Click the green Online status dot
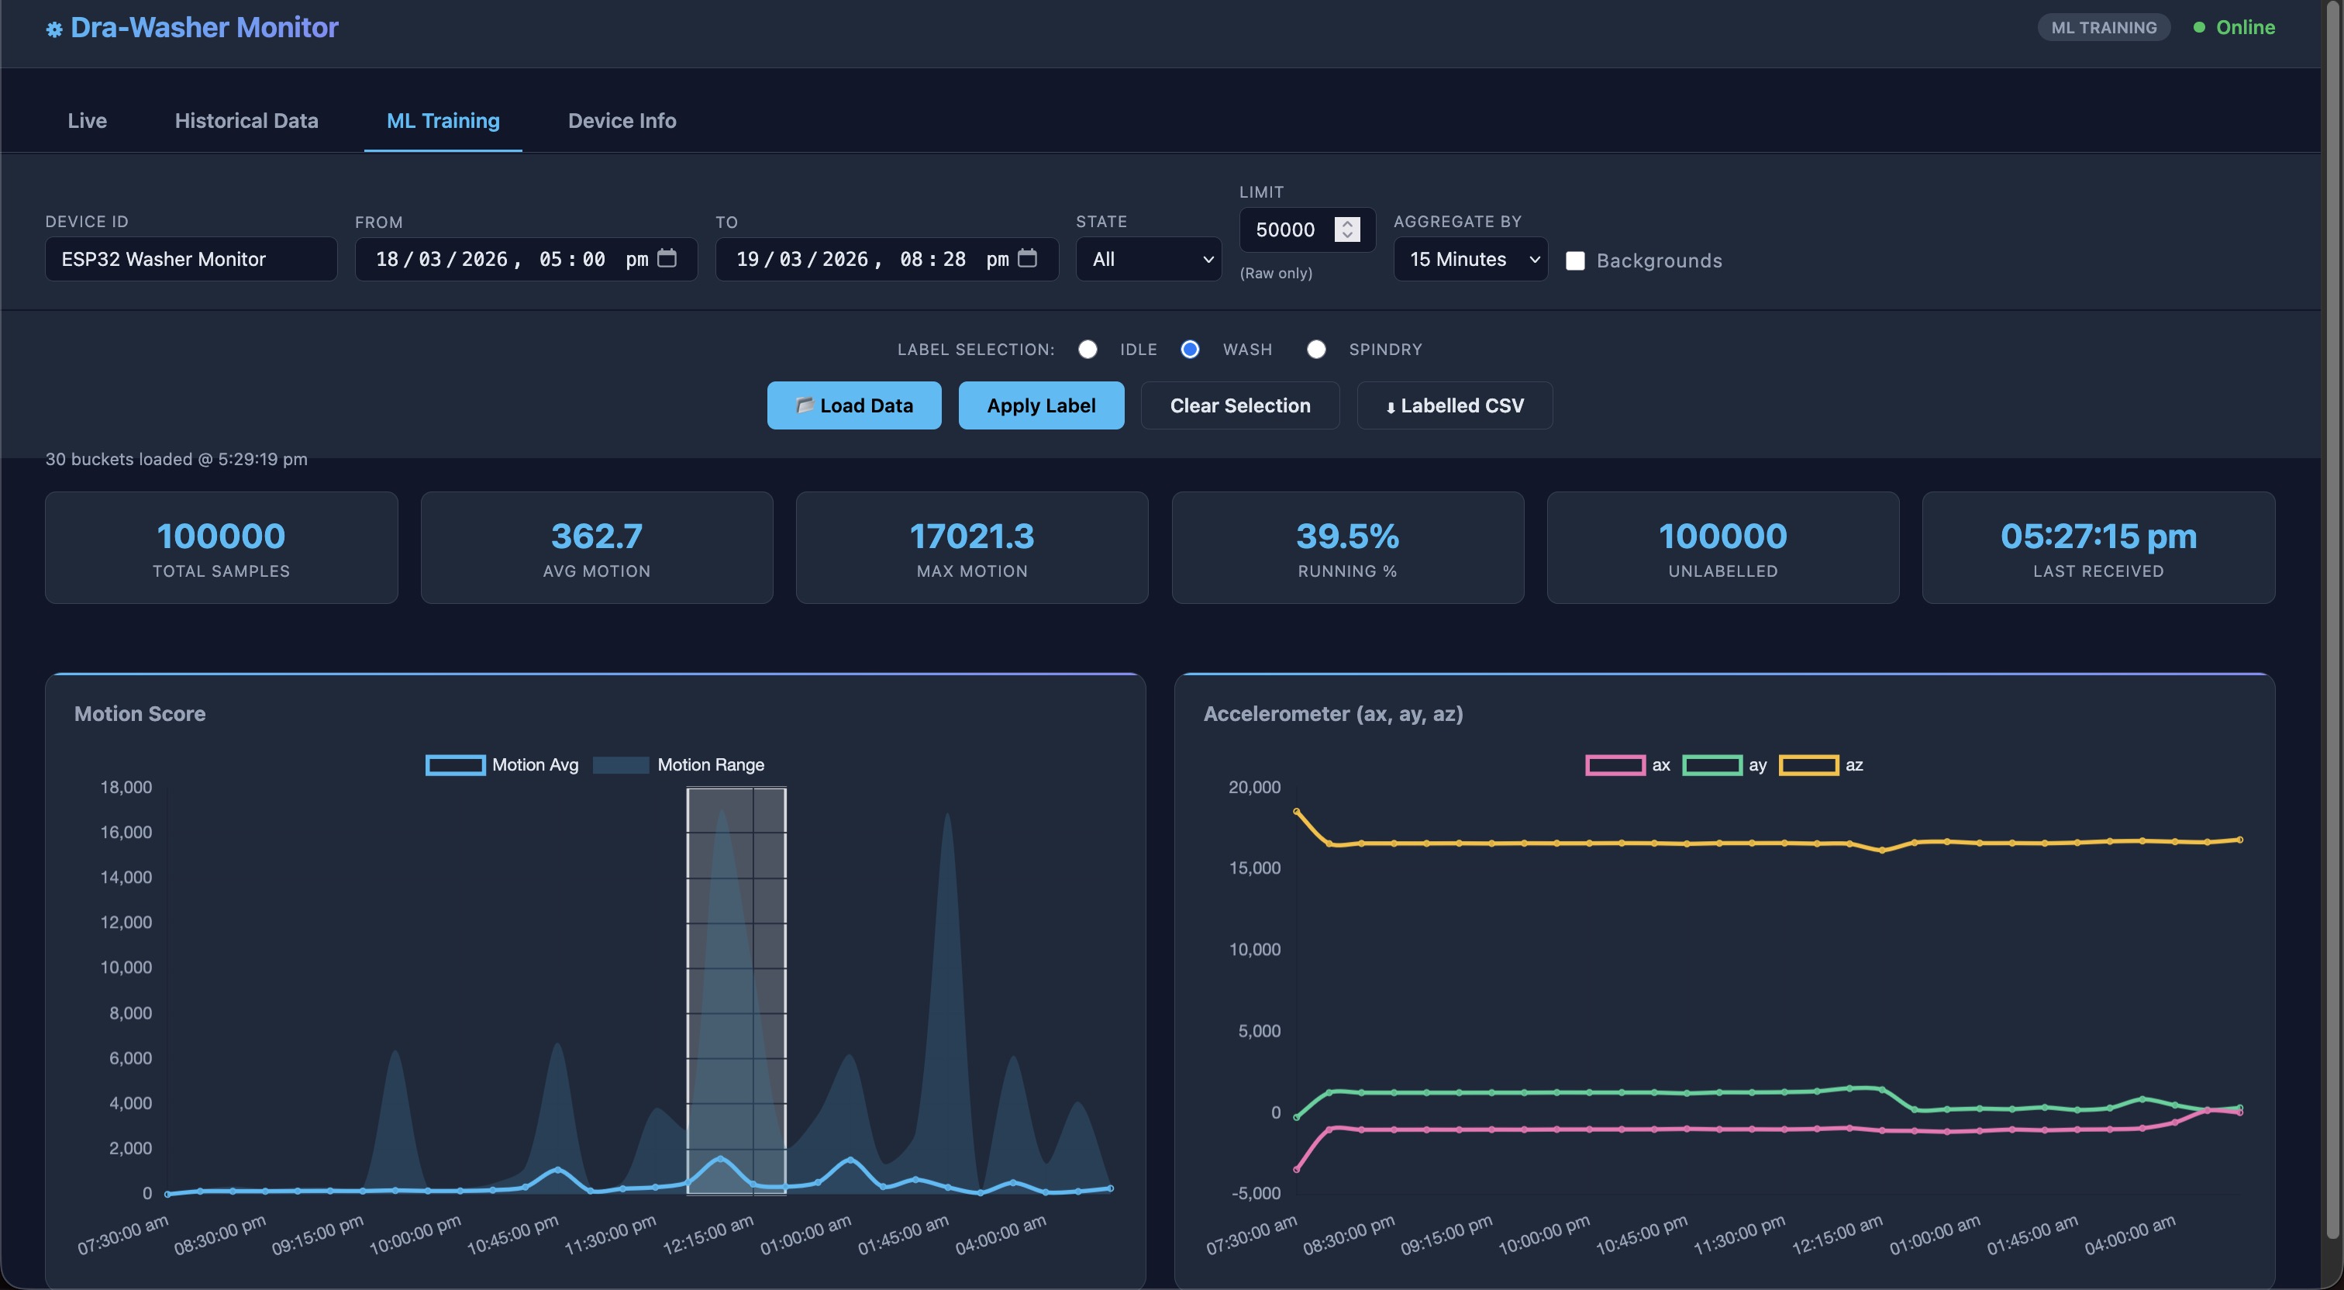Image resolution: width=2344 pixels, height=1290 pixels. pos(2198,27)
